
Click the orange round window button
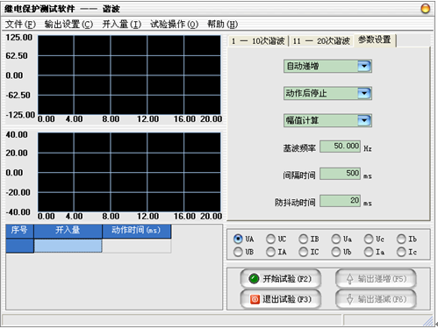click(426, 9)
